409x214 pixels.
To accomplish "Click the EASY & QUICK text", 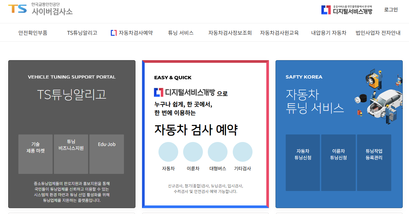I will (173, 78).
